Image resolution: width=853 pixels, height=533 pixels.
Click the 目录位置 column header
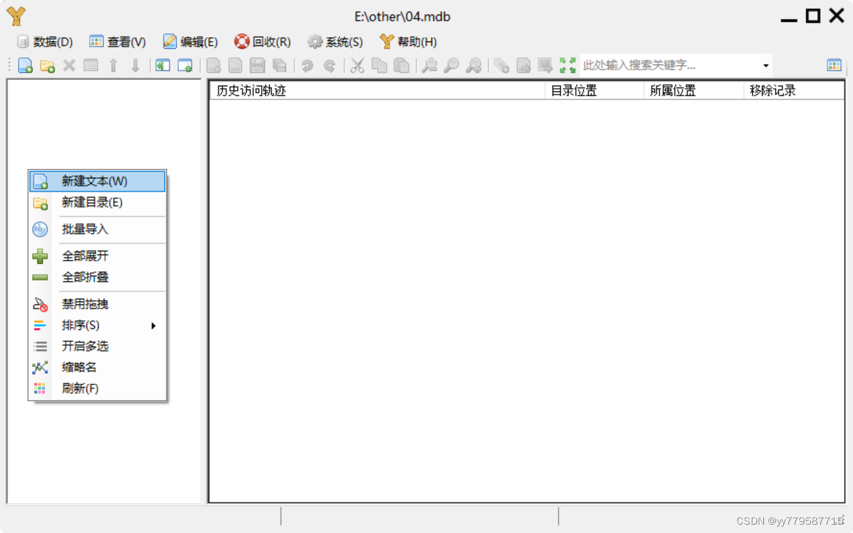[x=594, y=91]
